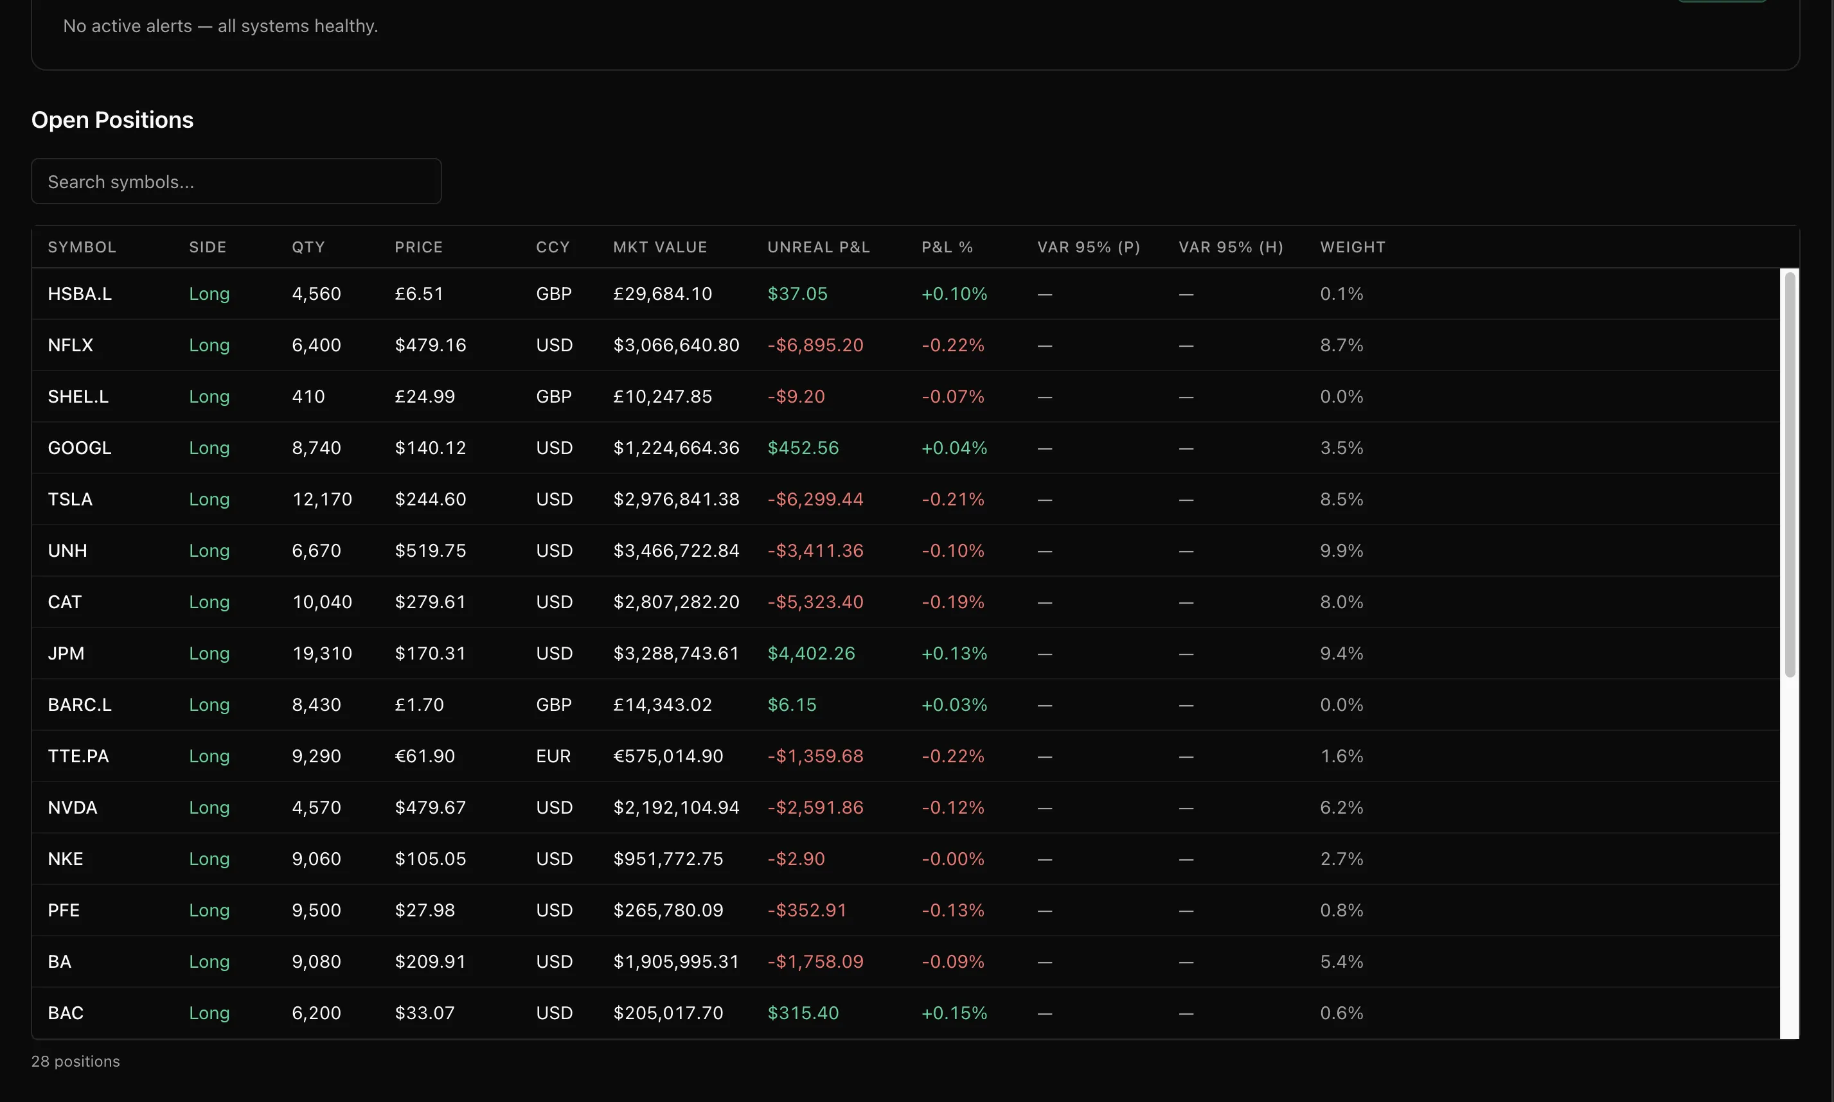Click the £29,684.10 market value cell
The height and width of the screenshot is (1102, 1834).
[662, 293]
